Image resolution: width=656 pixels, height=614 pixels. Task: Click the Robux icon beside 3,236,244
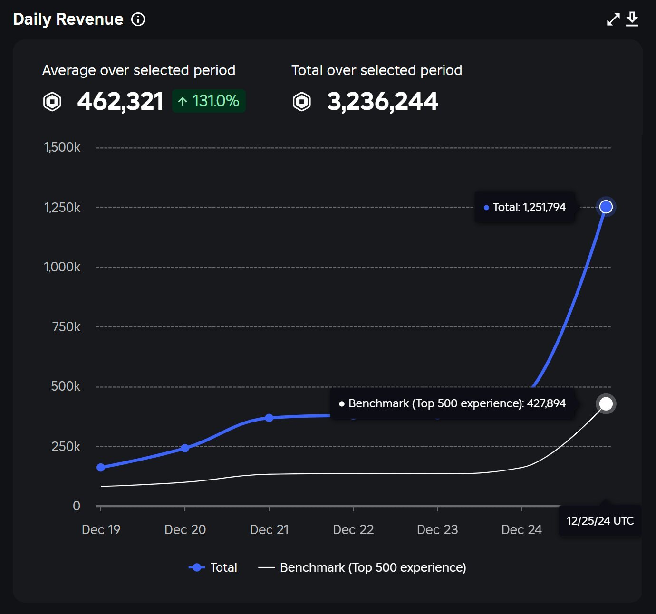click(302, 102)
